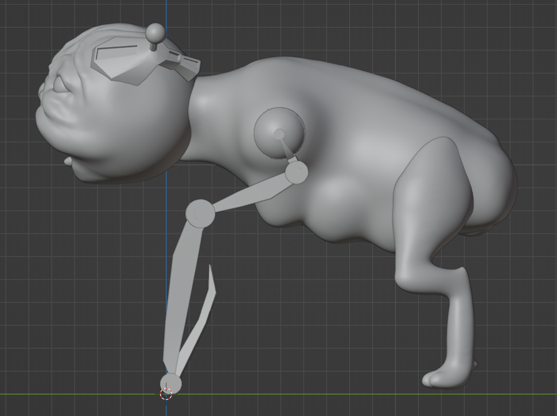Screen dimensions: 557x416
Task: Click the blue Z axis line above head
Action: pos(166,11)
